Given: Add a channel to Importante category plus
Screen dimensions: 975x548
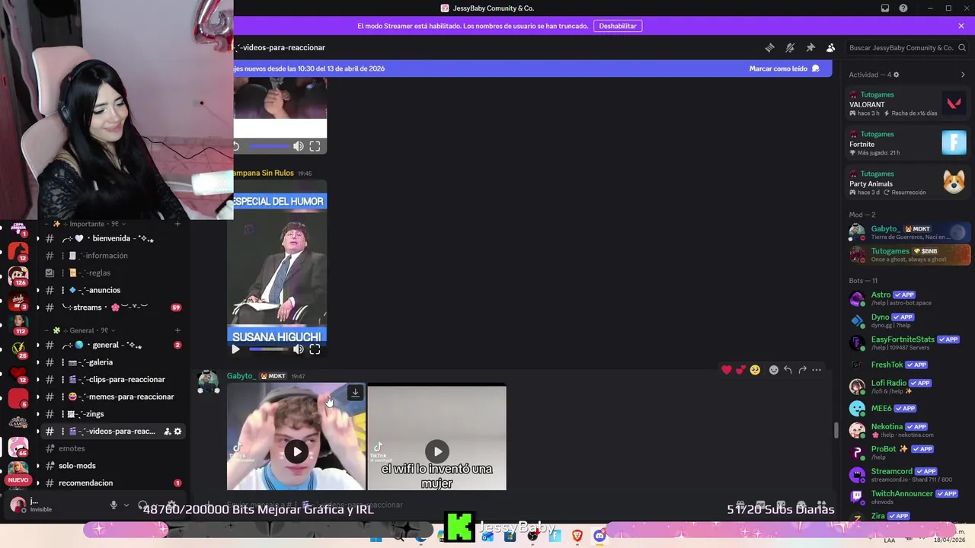Looking at the screenshot, I should click(177, 224).
